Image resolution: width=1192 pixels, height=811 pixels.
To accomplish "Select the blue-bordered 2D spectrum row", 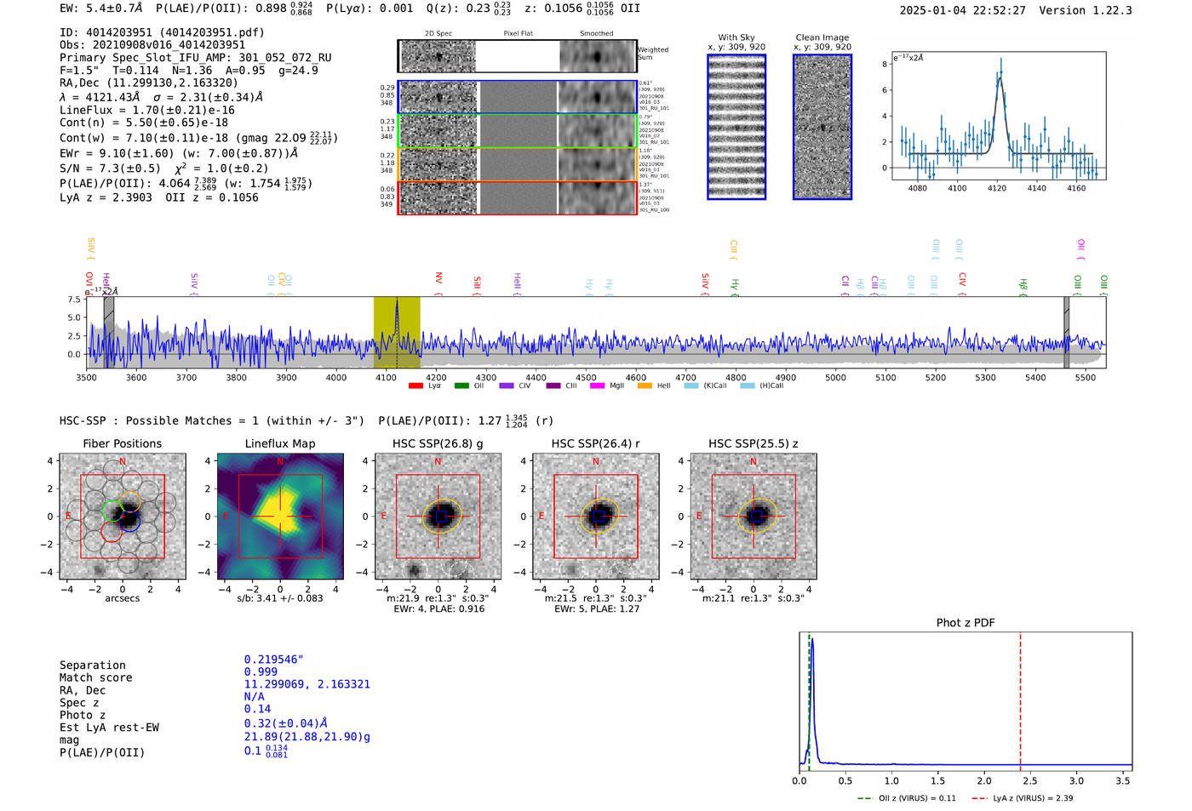I will (518, 97).
